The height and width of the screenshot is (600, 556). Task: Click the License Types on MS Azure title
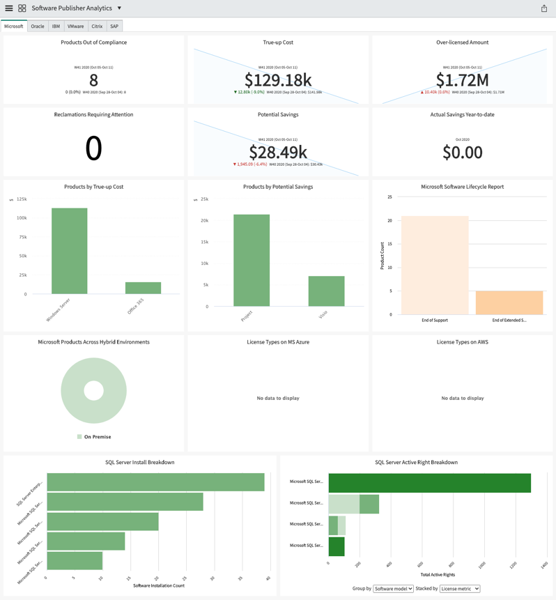[278, 342]
